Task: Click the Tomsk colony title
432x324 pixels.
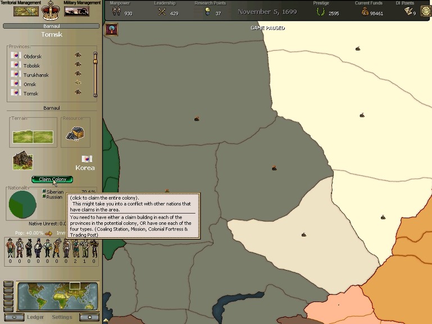Action: coord(52,34)
